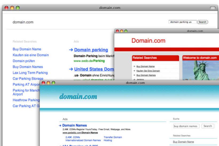Screen dimensions: 219x146
Task: Click the domain.com site title in white window
Action: pyautogui.click(x=23, y=22)
